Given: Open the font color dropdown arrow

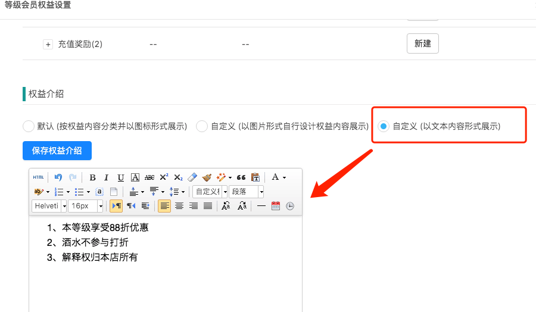Looking at the screenshot, I should click(x=285, y=177).
